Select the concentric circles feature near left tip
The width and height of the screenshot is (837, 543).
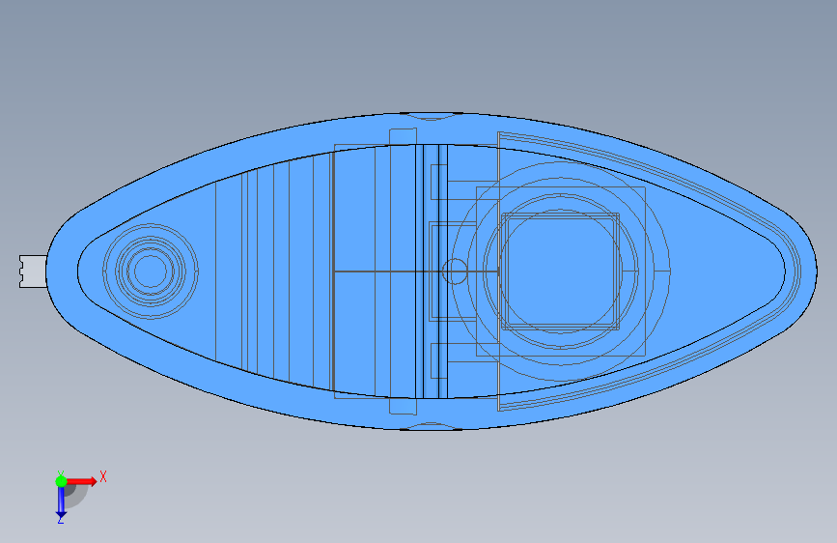pyautogui.click(x=151, y=271)
